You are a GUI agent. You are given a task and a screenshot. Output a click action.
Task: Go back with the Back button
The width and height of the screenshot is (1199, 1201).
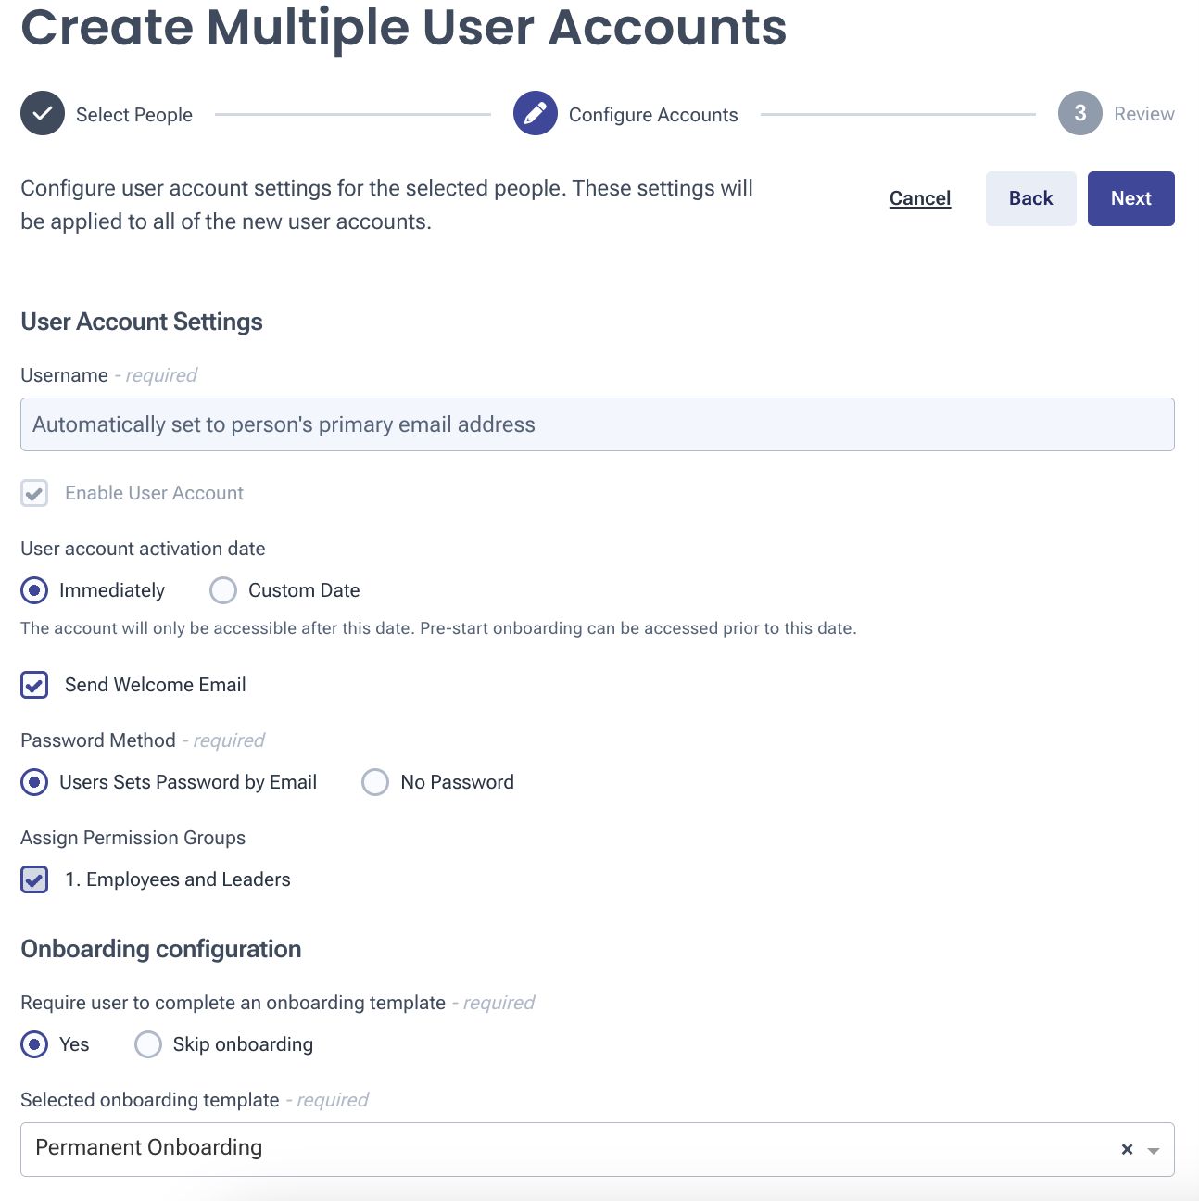1031,198
